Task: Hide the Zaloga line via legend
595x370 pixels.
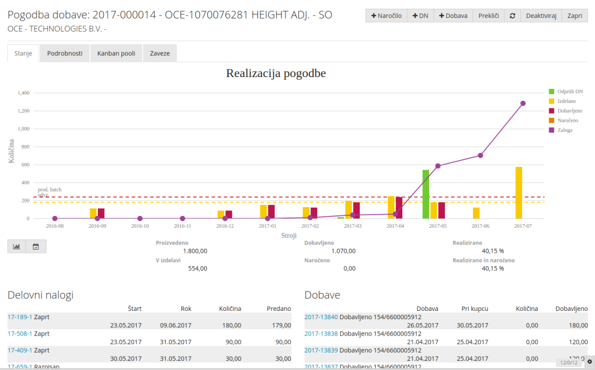Action: coord(565,130)
